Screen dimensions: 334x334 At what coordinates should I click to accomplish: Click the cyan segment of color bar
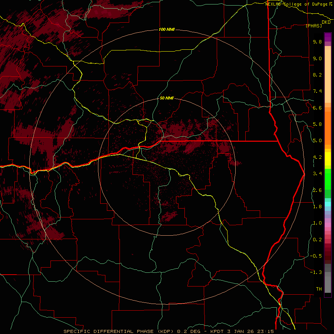pos(328,204)
